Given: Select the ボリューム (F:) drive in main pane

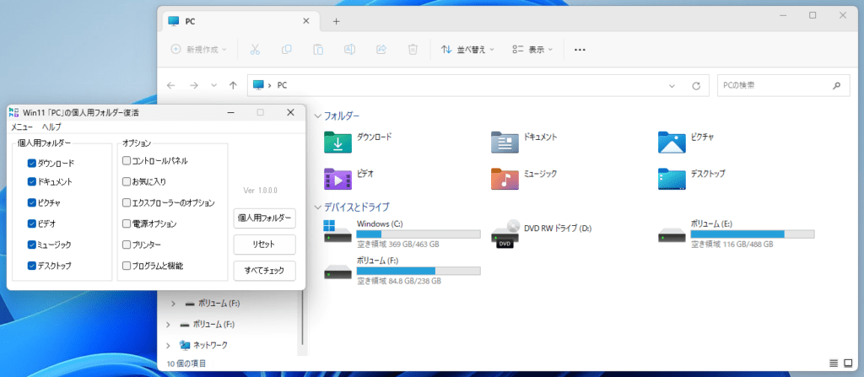Looking at the screenshot, I should [337, 272].
